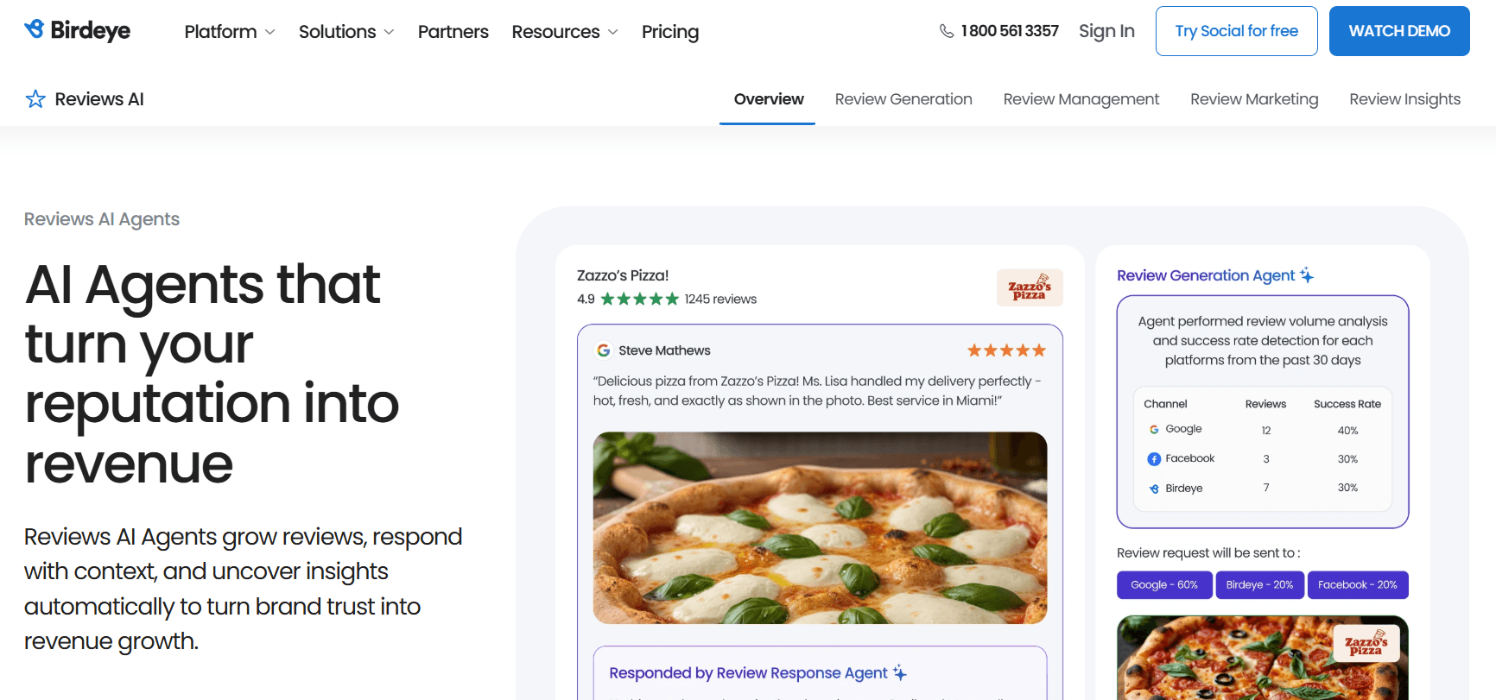Click Responded by Review Response Agent heading
The height and width of the screenshot is (700, 1496).
pos(748,672)
